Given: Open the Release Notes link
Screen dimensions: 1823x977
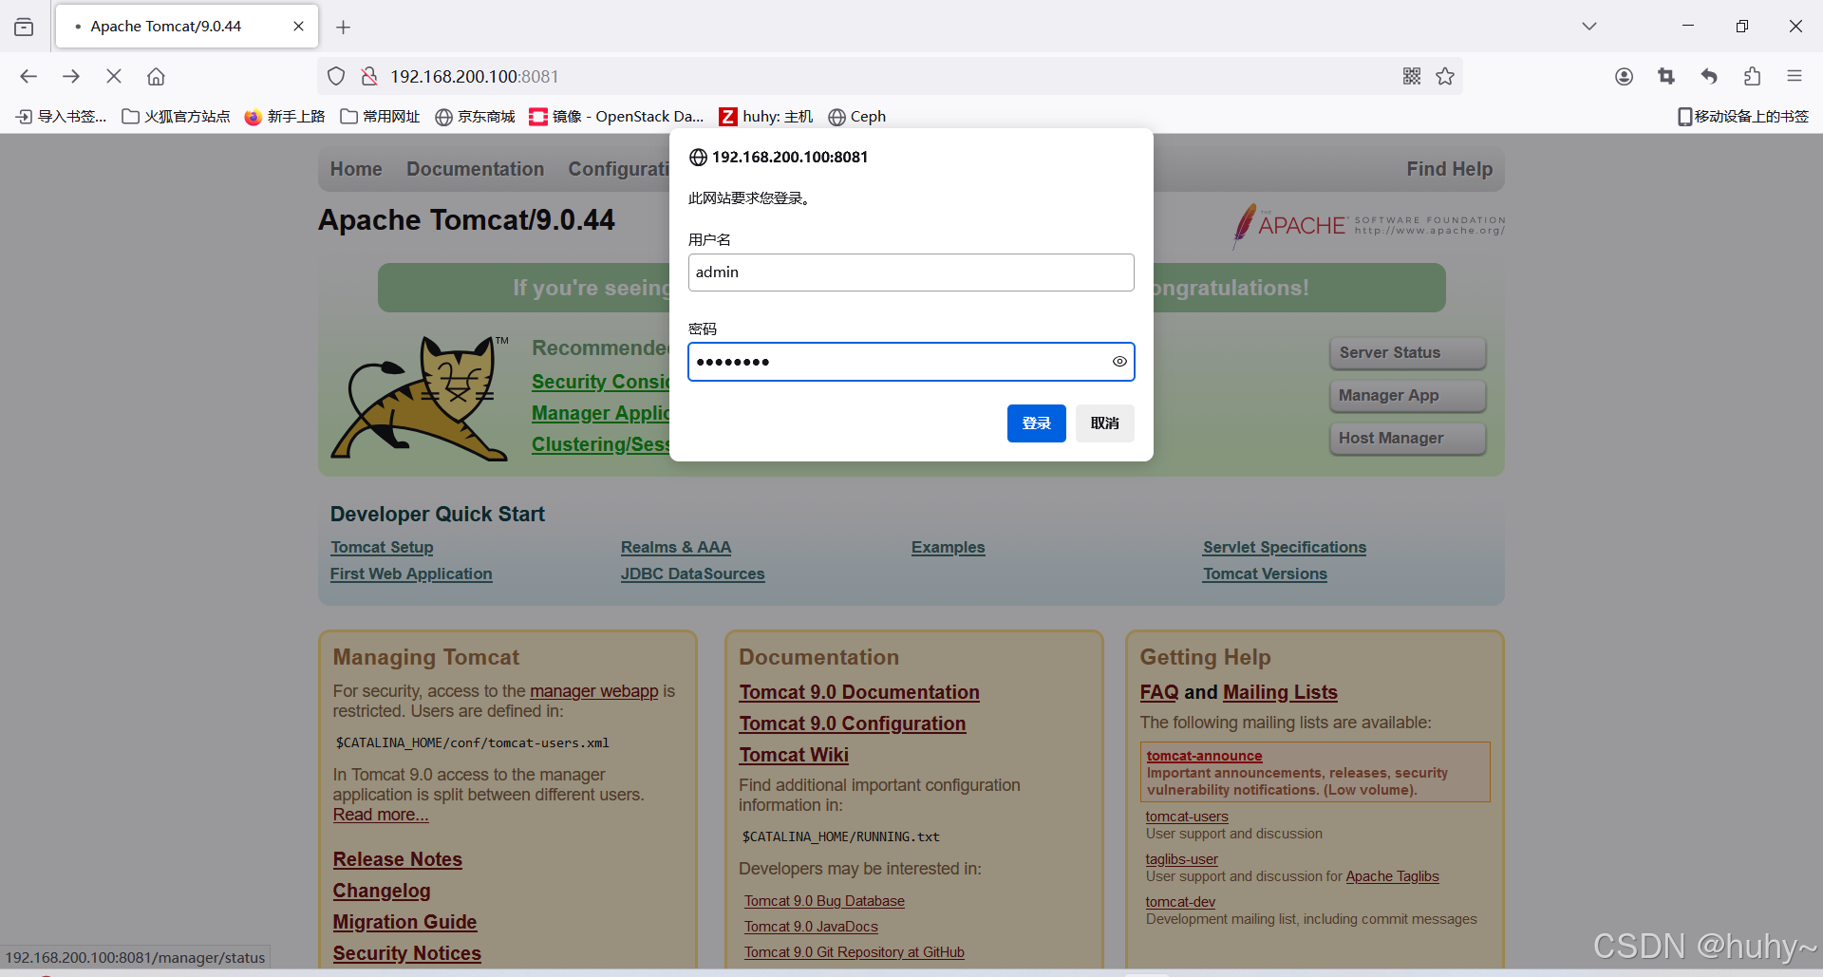Looking at the screenshot, I should click(397, 859).
